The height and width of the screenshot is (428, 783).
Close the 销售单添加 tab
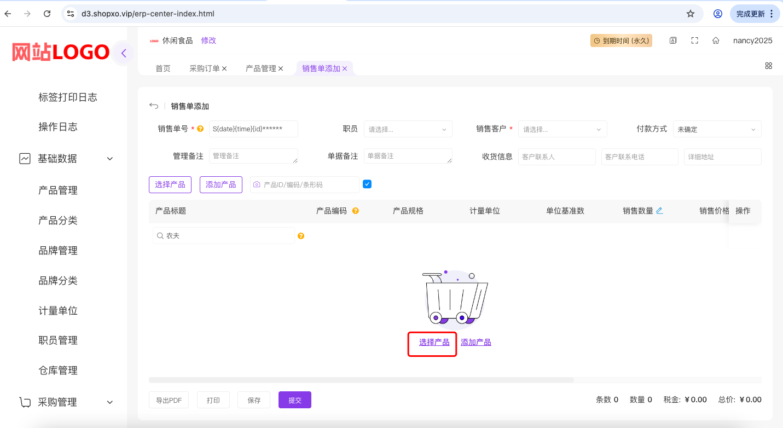(345, 68)
